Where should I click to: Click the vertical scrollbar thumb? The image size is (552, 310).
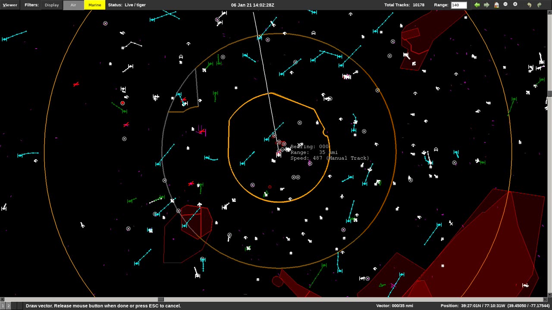(x=550, y=94)
